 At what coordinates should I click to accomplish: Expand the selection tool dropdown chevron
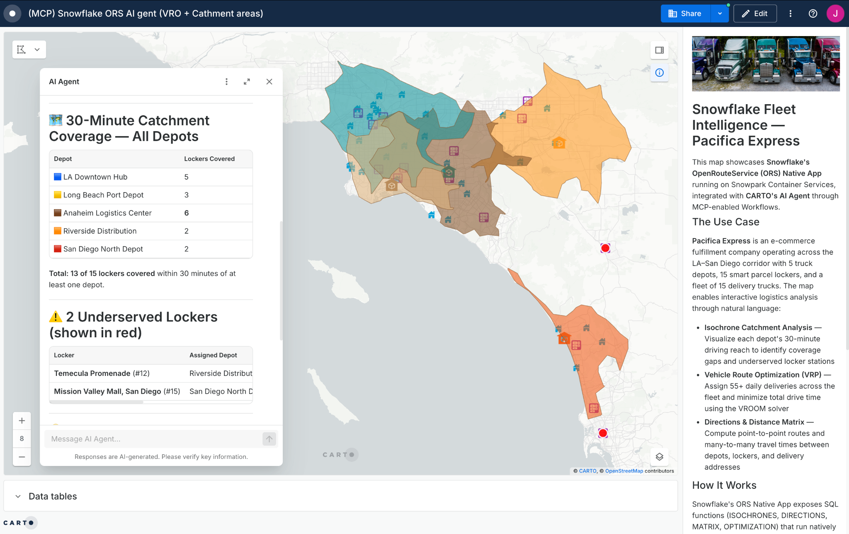[x=37, y=49]
